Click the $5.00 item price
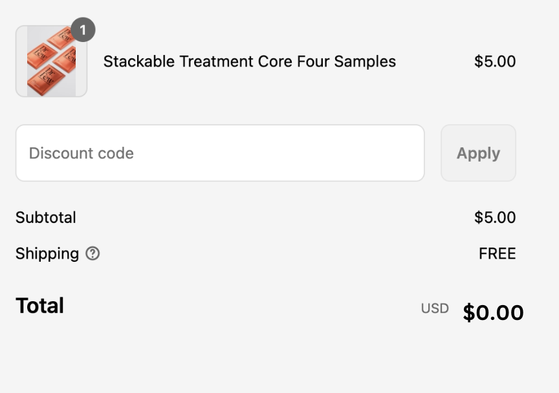The image size is (559, 393). [x=495, y=61]
